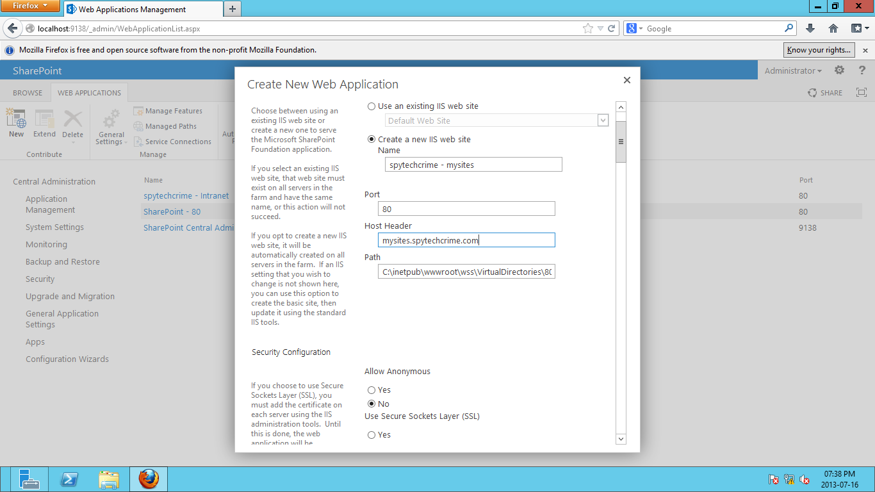The image size is (875, 492).
Task: Select Create a new IIS web site
Action: tap(372, 140)
